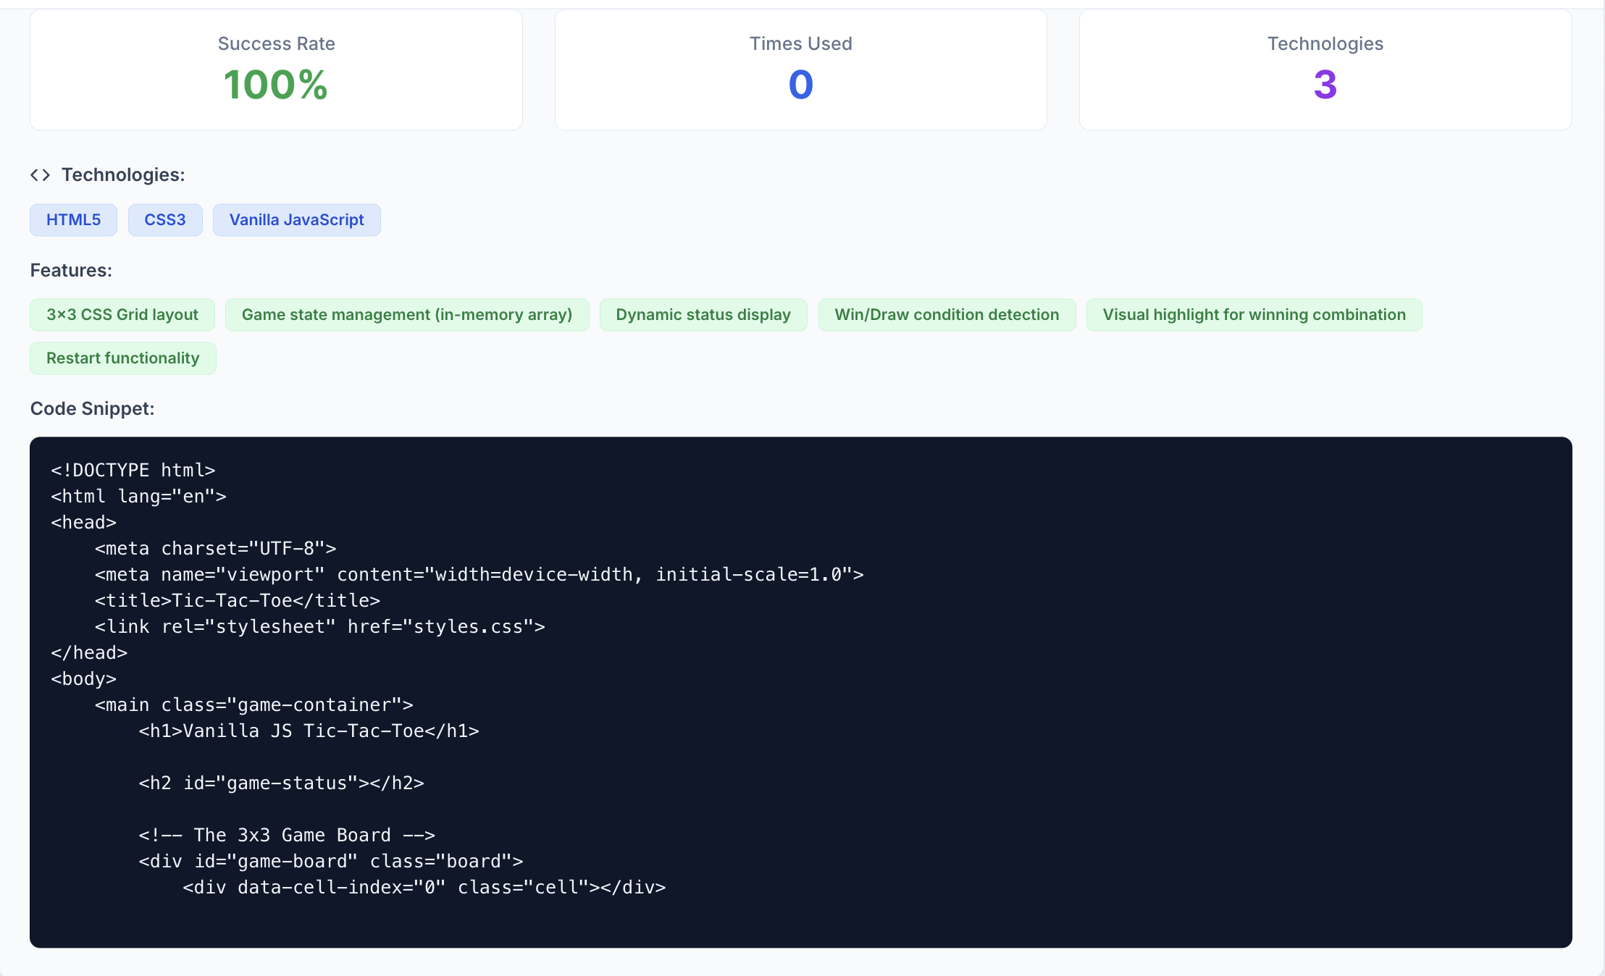Click the Vanilla JavaScript tag

tap(296, 220)
